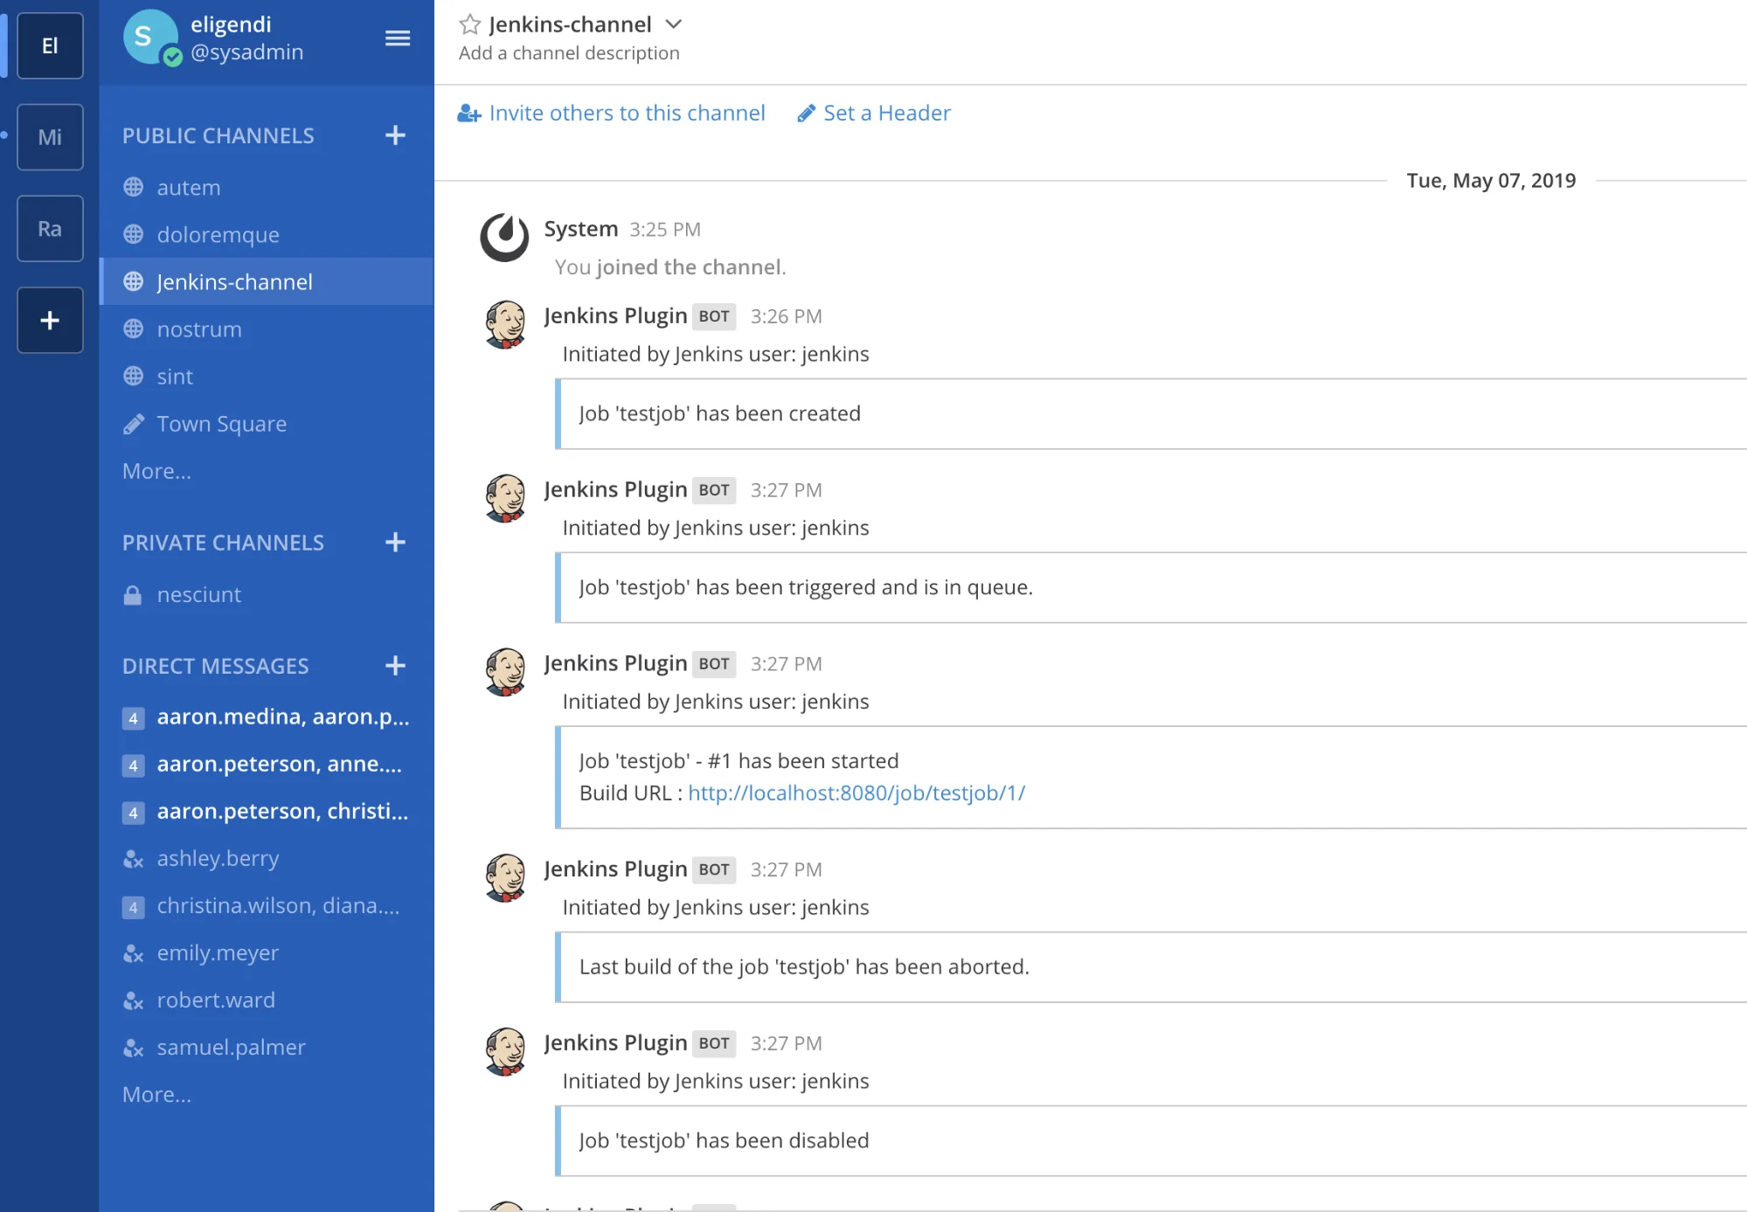Add a new team with plus button
Screen dimensions: 1747x1212
point(50,320)
